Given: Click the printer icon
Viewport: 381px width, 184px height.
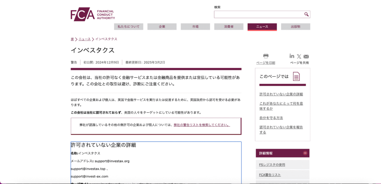Looking at the screenshot, I should click(x=266, y=56).
